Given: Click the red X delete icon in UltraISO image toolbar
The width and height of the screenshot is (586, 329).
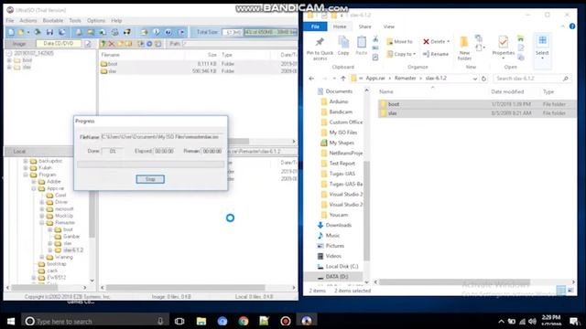Looking at the screenshot, I should (112, 44).
